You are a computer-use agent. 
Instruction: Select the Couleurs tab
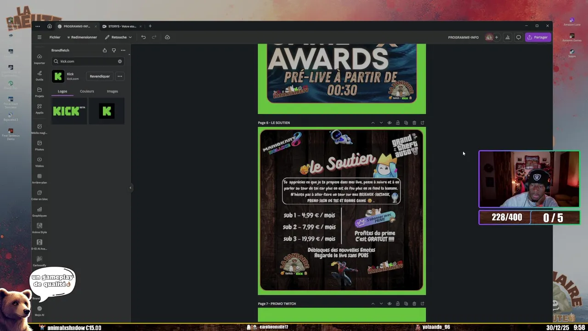(x=87, y=91)
